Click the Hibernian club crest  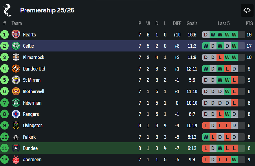pyautogui.click(x=16, y=103)
